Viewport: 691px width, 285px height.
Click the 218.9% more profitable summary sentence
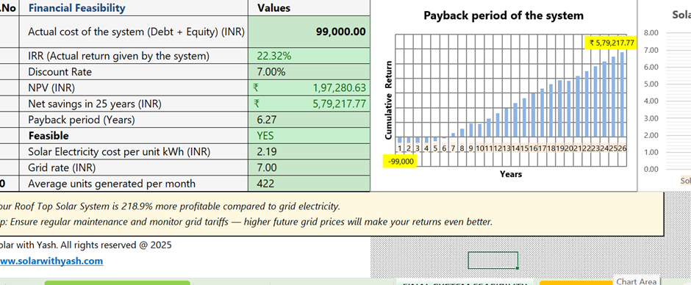pos(170,206)
